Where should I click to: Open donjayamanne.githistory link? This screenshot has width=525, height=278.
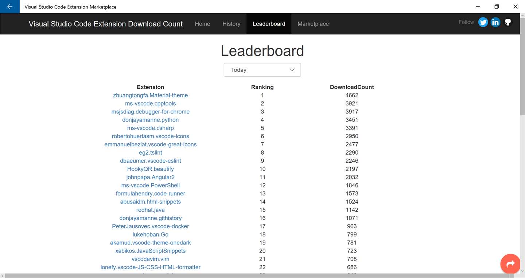click(x=151, y=218)
